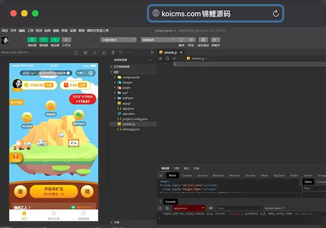Switch to the Network devtools tab
The image size is (326, 228).
tap(218, 175)
